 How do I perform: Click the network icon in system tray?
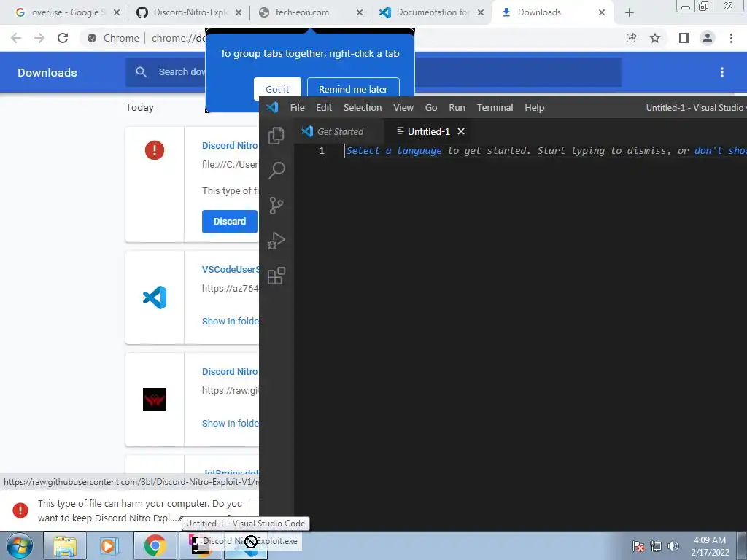[x=656, y=546]
